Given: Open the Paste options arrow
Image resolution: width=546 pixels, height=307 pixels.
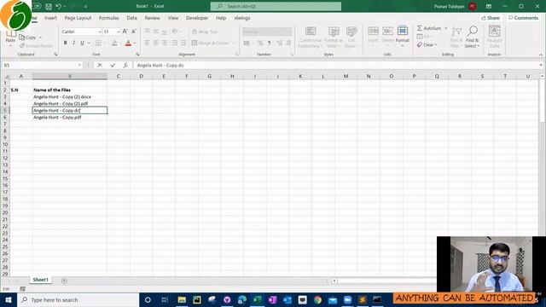Looking at the screenshot, I should (10, 45).
